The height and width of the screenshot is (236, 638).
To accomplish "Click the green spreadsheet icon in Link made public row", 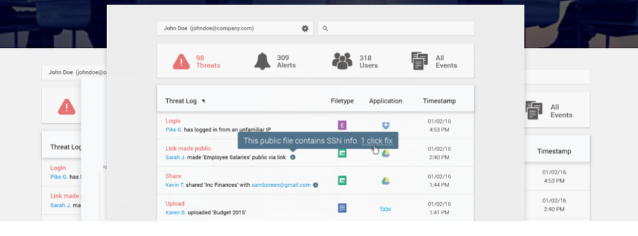I will (x=342, y=153).
